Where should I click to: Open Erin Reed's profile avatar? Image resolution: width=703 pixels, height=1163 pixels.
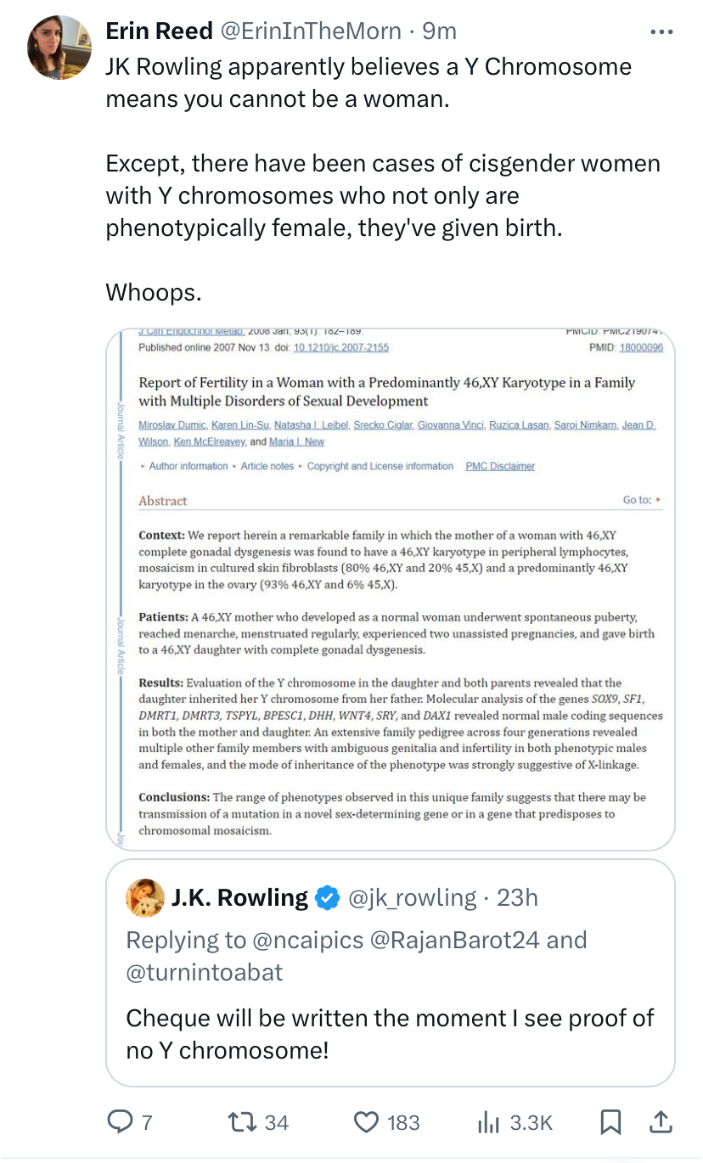tap(59, 47)
